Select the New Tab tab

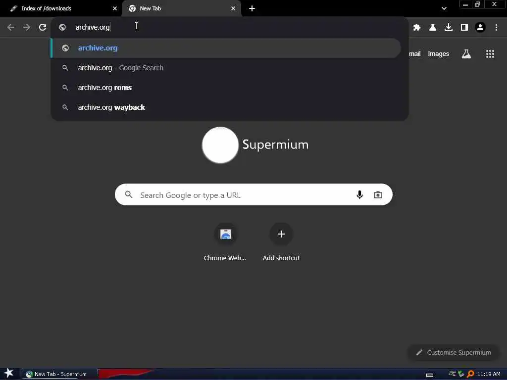tap(181, 8)
